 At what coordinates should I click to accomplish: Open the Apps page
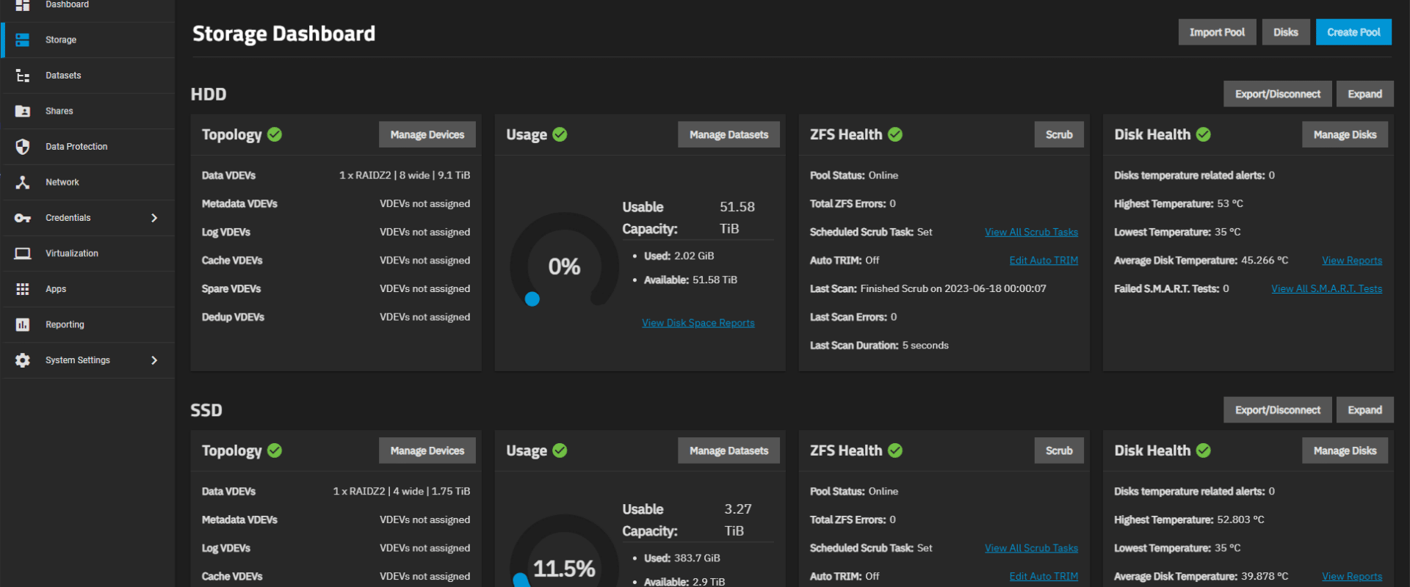(88, 289)
